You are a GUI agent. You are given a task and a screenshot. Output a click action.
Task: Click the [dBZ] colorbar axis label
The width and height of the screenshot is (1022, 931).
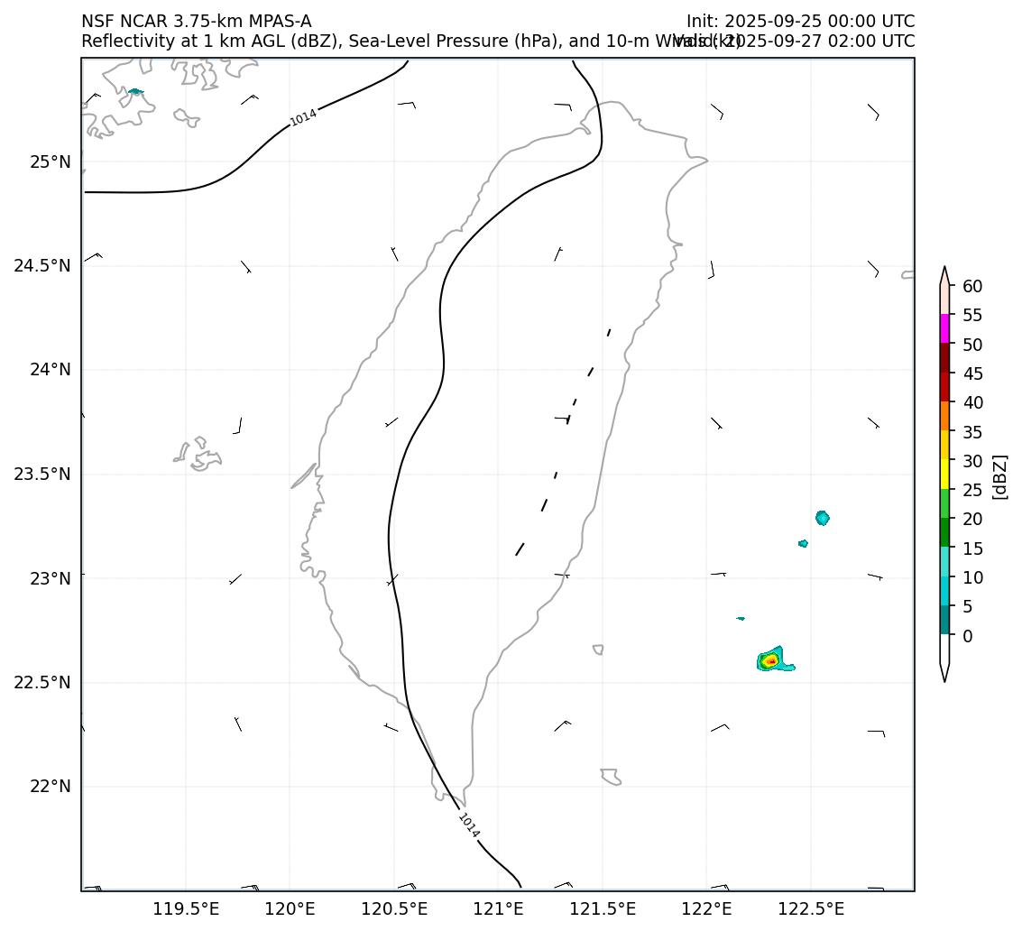pyautogui.click(x=999, y=475)
